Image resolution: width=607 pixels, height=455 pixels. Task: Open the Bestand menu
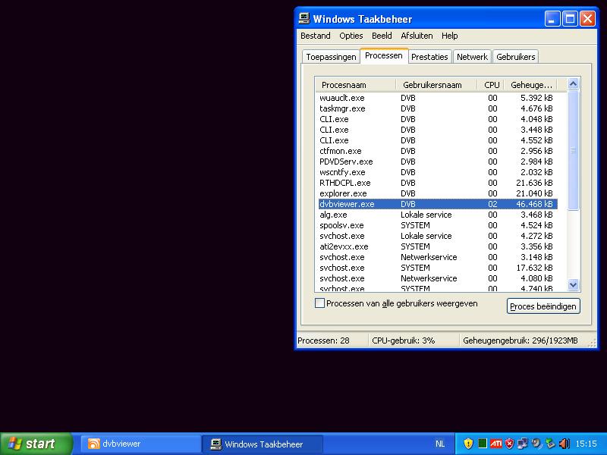coord(315,36)
